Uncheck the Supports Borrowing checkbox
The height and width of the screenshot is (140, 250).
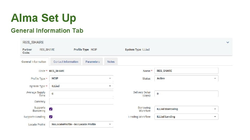tap(51, 109)
